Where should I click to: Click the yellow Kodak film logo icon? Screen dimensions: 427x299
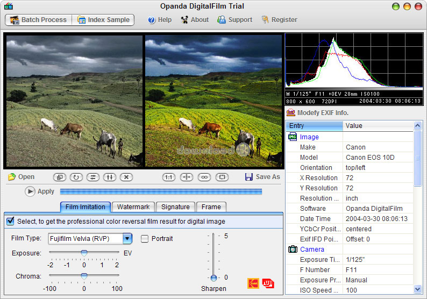pyautogui.click(x=253, y=283)
